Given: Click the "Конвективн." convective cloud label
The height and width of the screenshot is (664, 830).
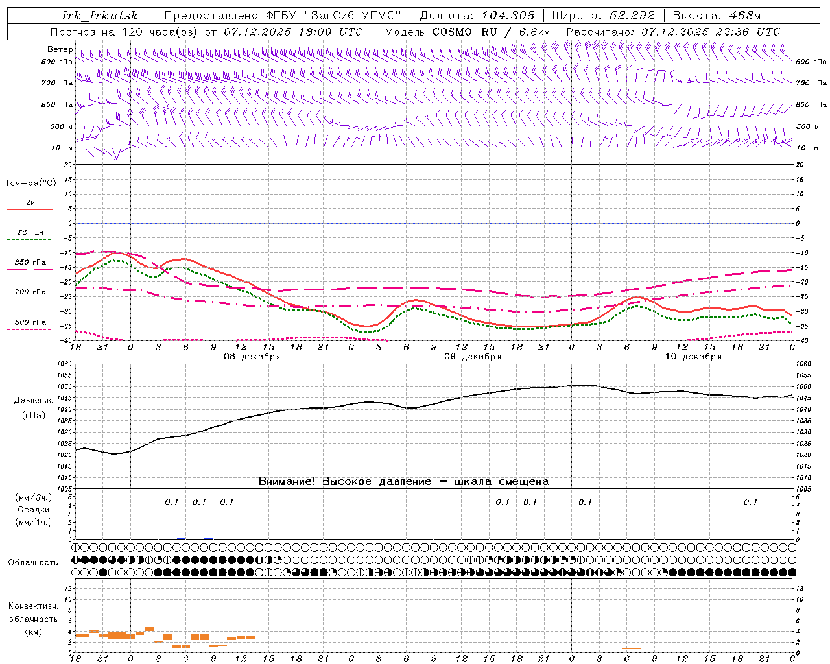Looking at the screenshot, I should pos(33,606).
